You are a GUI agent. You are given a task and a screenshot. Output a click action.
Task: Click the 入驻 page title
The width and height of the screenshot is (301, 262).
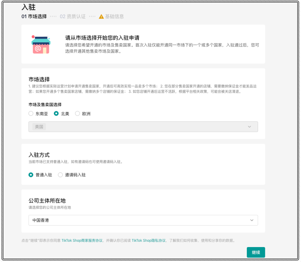pyautogui.click(x=28, y=7)
